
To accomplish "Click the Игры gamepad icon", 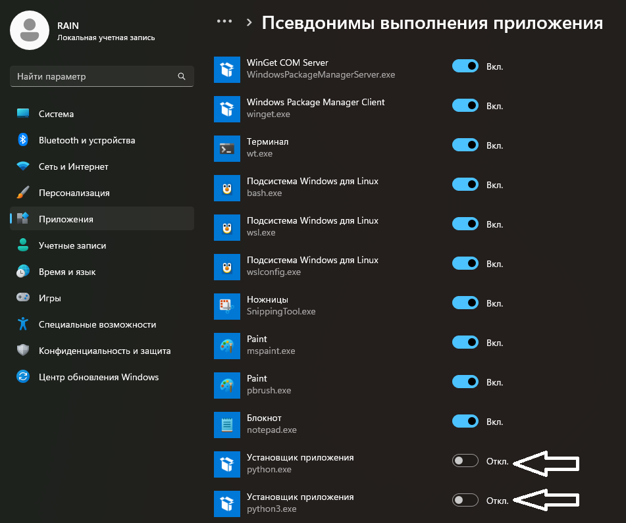I will tap(23, 297).
